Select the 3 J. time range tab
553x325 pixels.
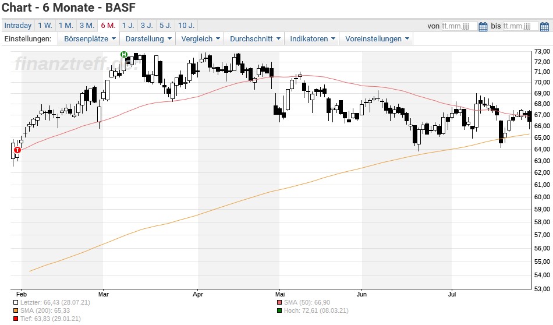pyautogui.click(x=146, y=26)
